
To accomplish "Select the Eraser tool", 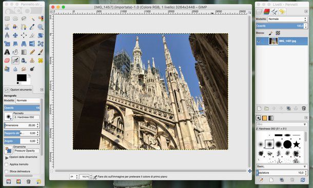I will coord(7,60).
